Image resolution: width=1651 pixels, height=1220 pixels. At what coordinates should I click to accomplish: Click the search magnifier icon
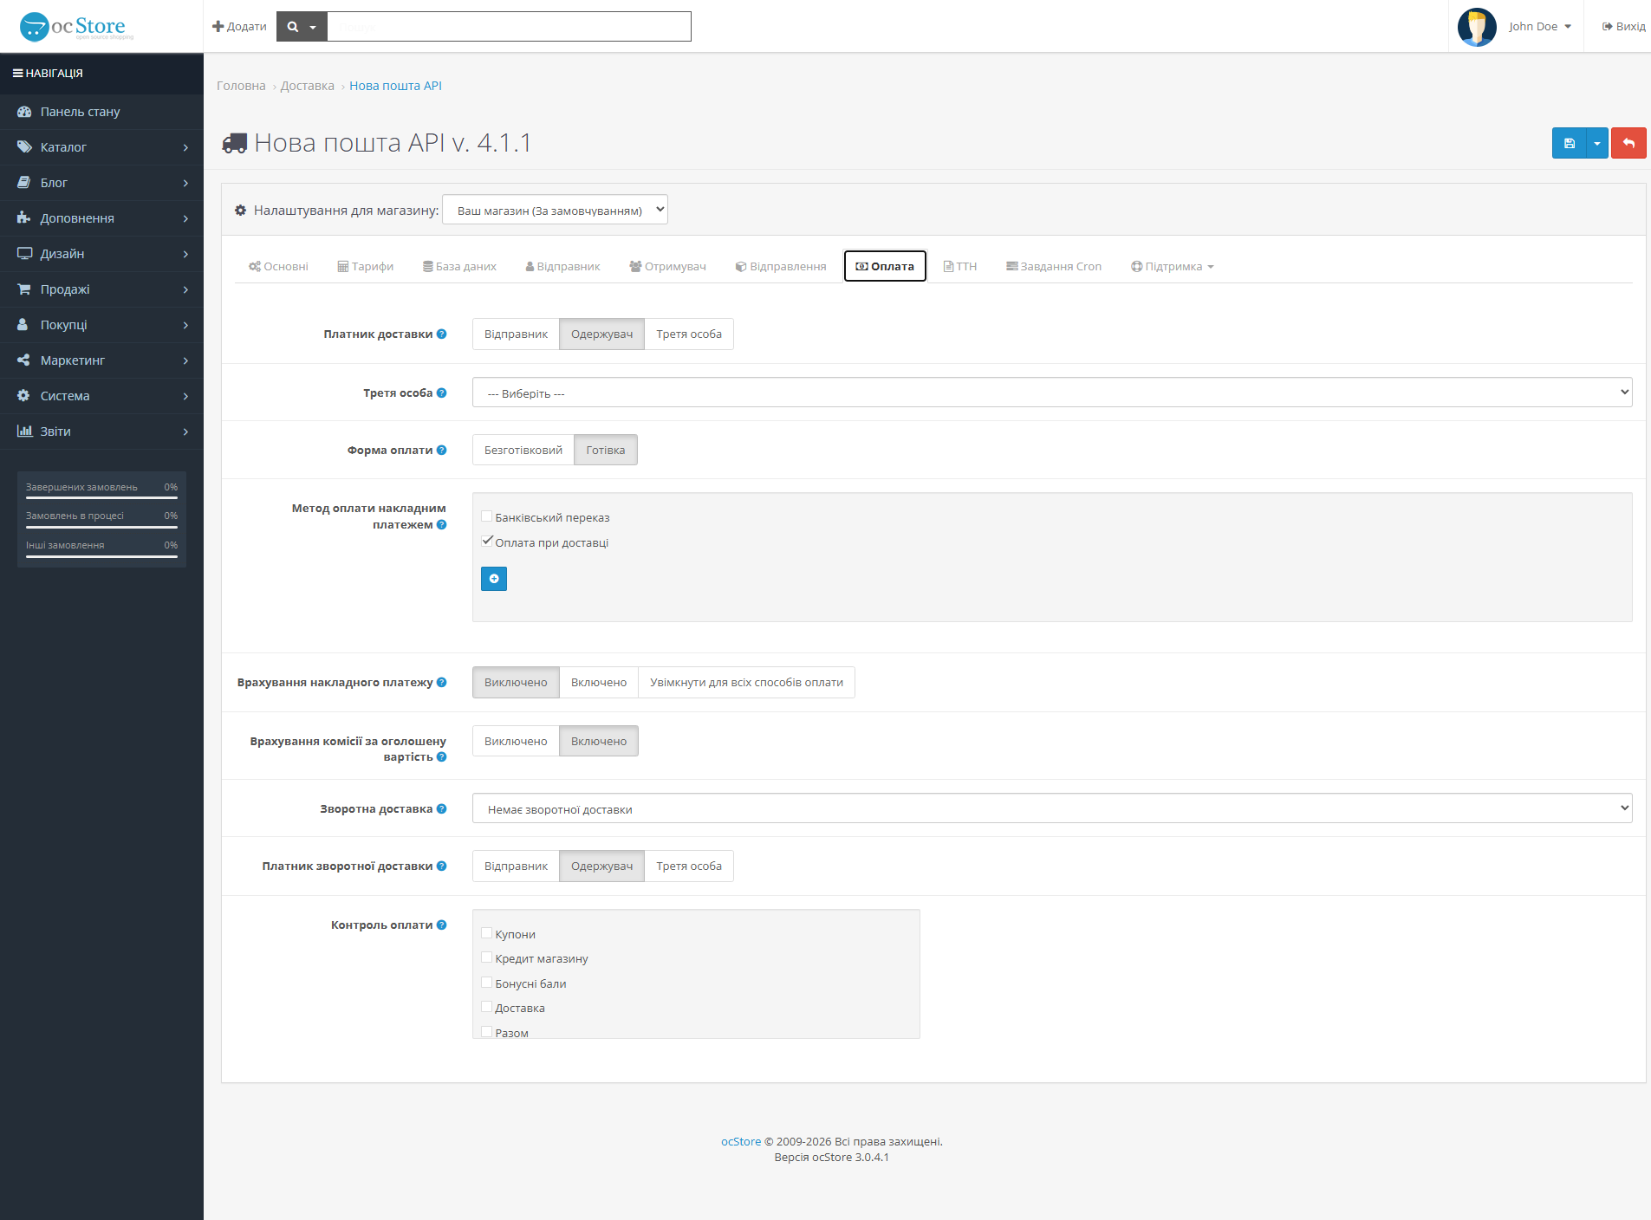[x=293, y=27]
